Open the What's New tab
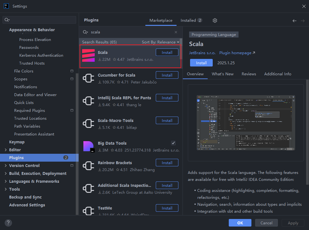The image size is (309, 230). 222,74
